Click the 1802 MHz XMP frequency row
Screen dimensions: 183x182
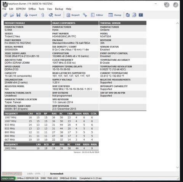click(x=51, y=148)
